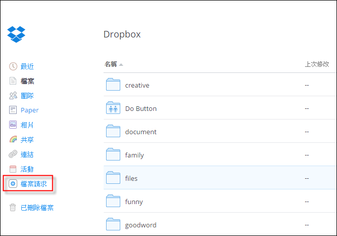Click the document folder icon
This screenshot has width=337, height=236.
(x=113, y=131)
